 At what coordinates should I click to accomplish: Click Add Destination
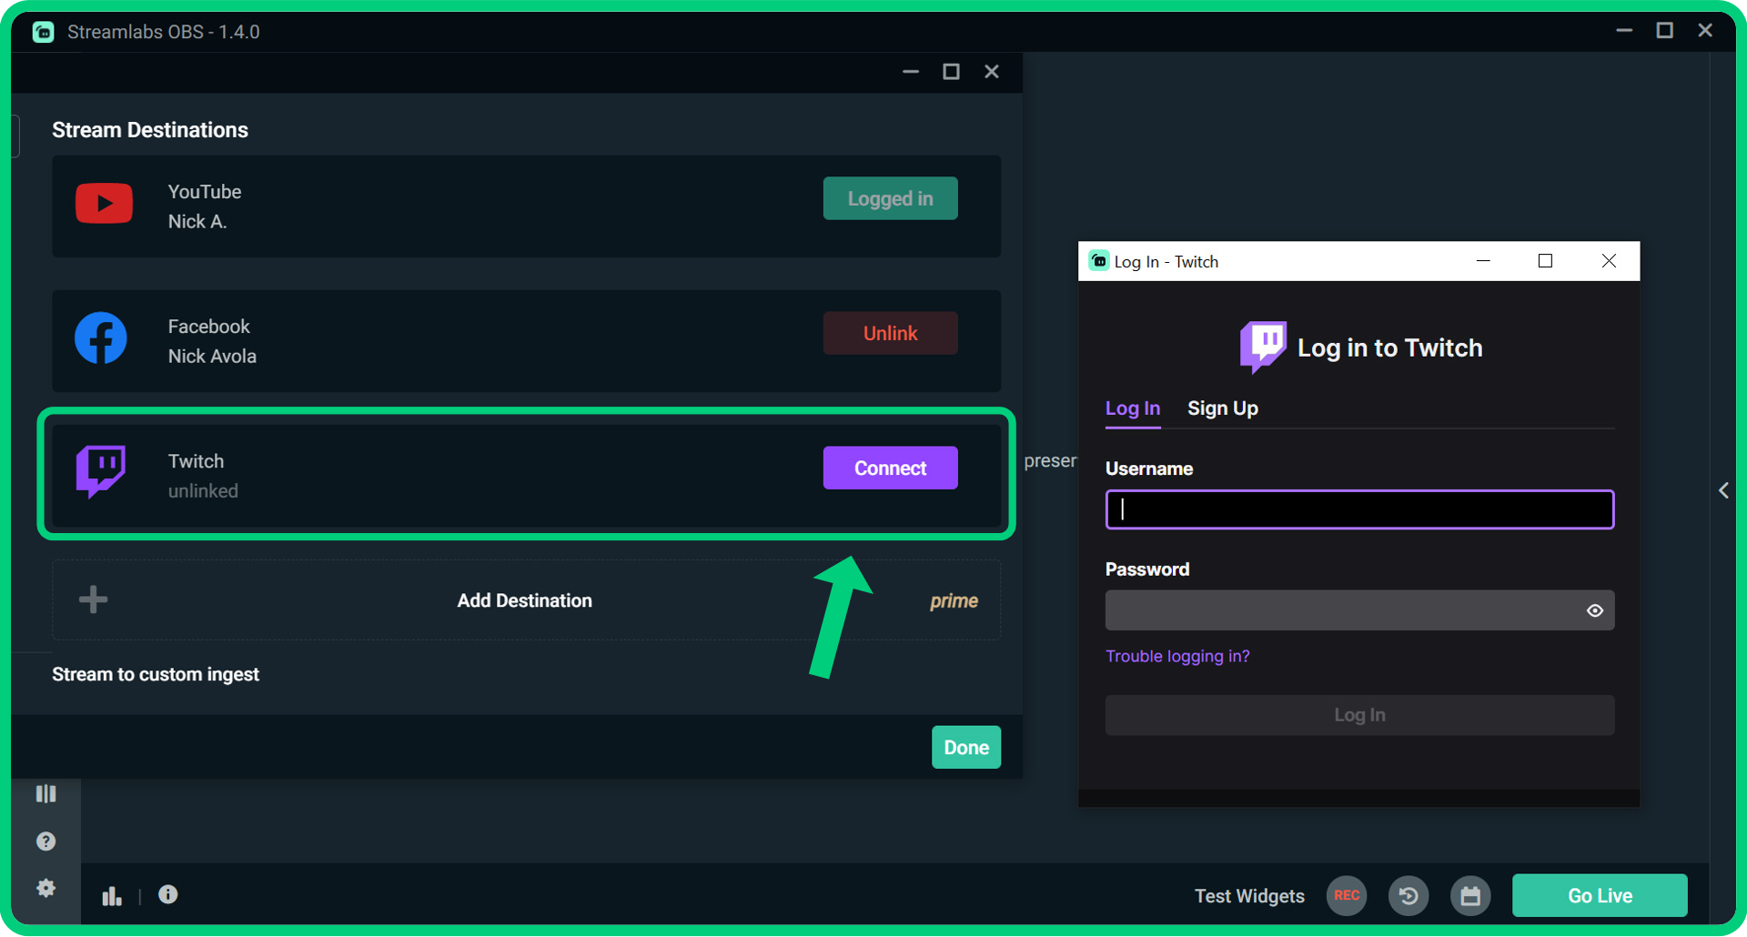pos(525,600)
